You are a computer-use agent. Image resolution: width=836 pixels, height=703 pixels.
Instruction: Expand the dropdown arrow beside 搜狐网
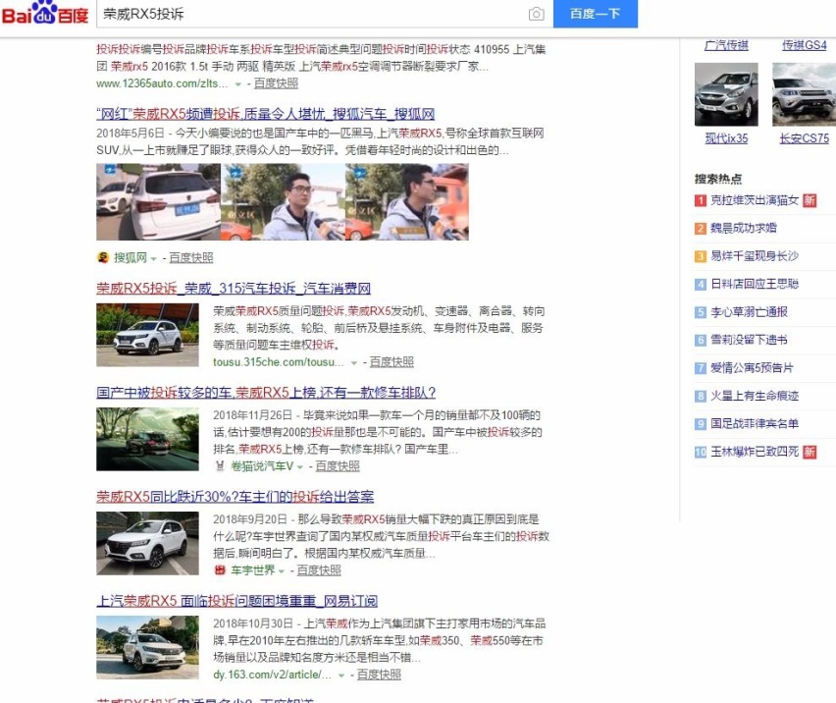click(153, 258)
